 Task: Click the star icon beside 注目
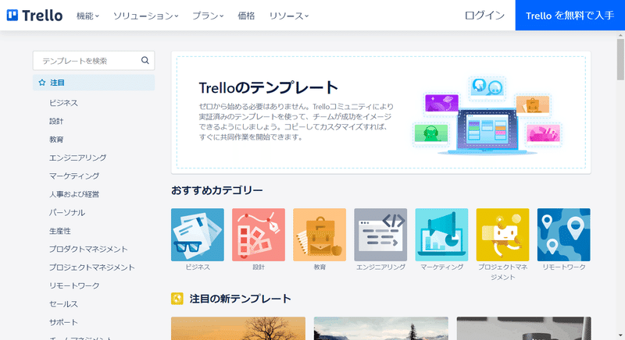point(42,83)
